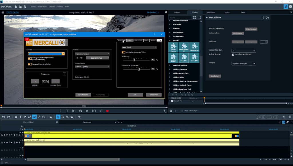Screen dimensions: 293x166
Task: Toggle Rolling Shutter Kompensation switch
Action: click(30, 59)
